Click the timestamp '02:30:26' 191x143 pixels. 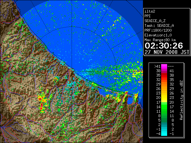(164, 46)
